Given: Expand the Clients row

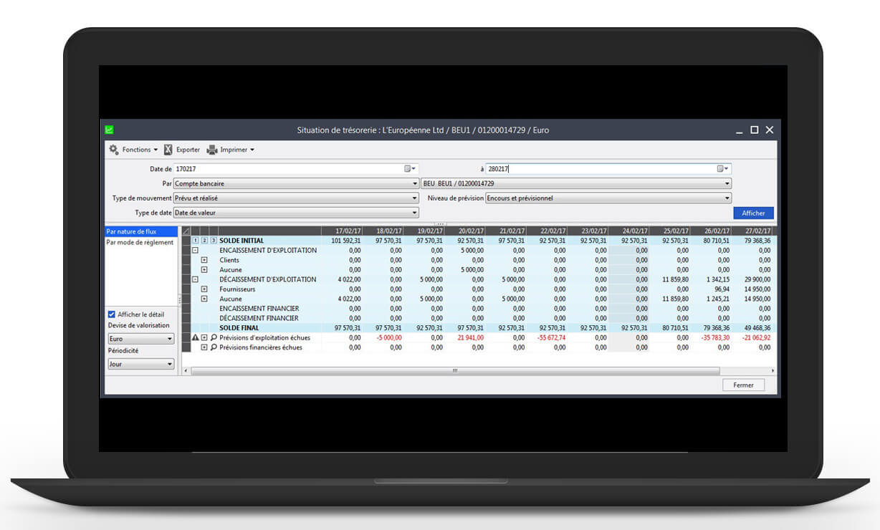Looking at the screenshot, I should pyautogui.click(x=204, y=260).
